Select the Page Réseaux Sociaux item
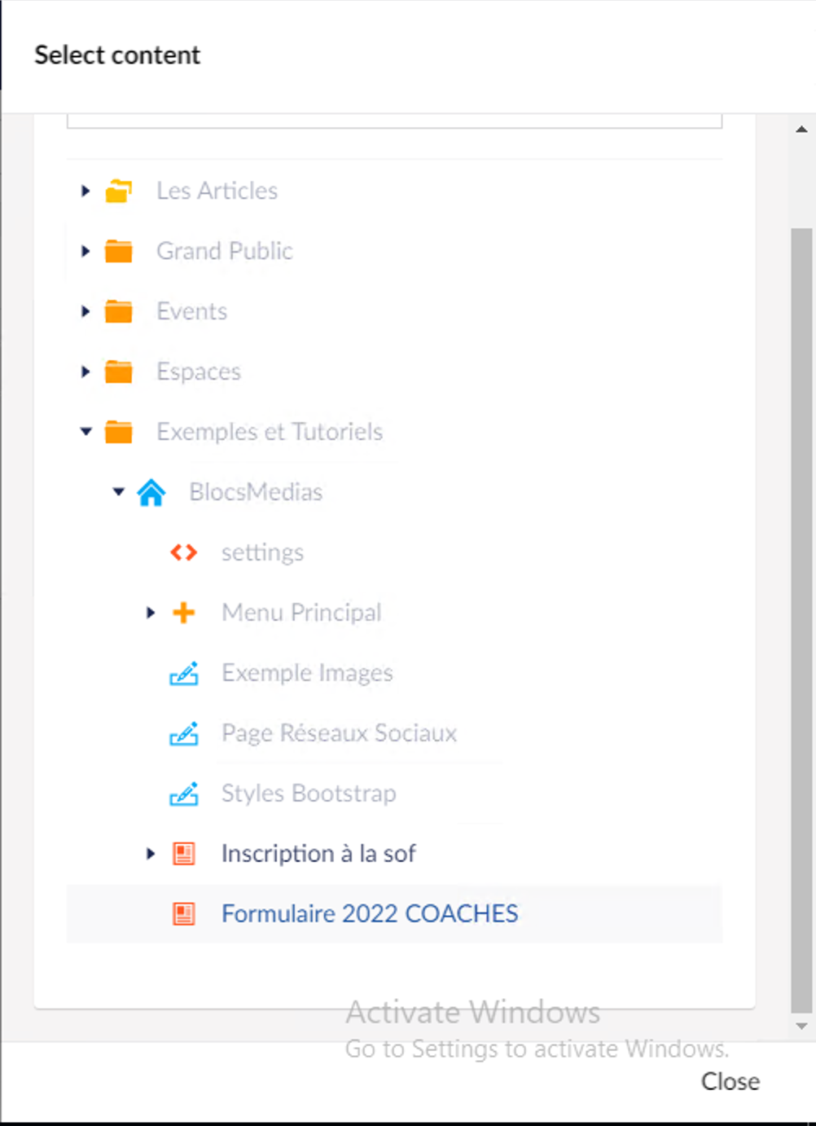This screenshot has height=1126, width=816. (x=339, y=733)
